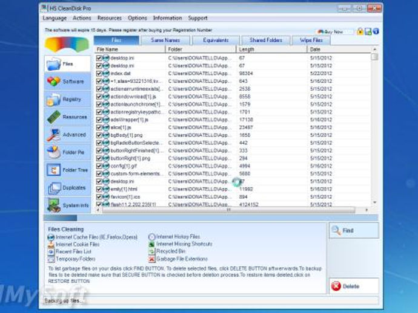
Task: Click the vertical scrollbar up arrow
Action: [x=374, y=49]
